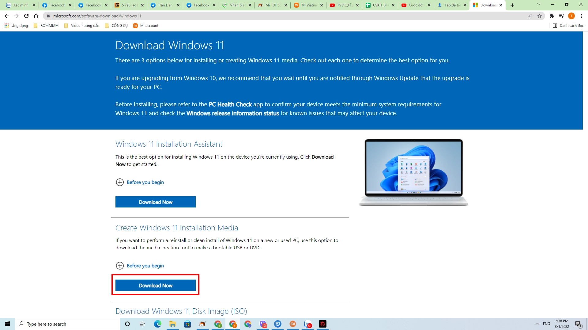Open Cortana circle icon in taskbar

pos(127,324)
